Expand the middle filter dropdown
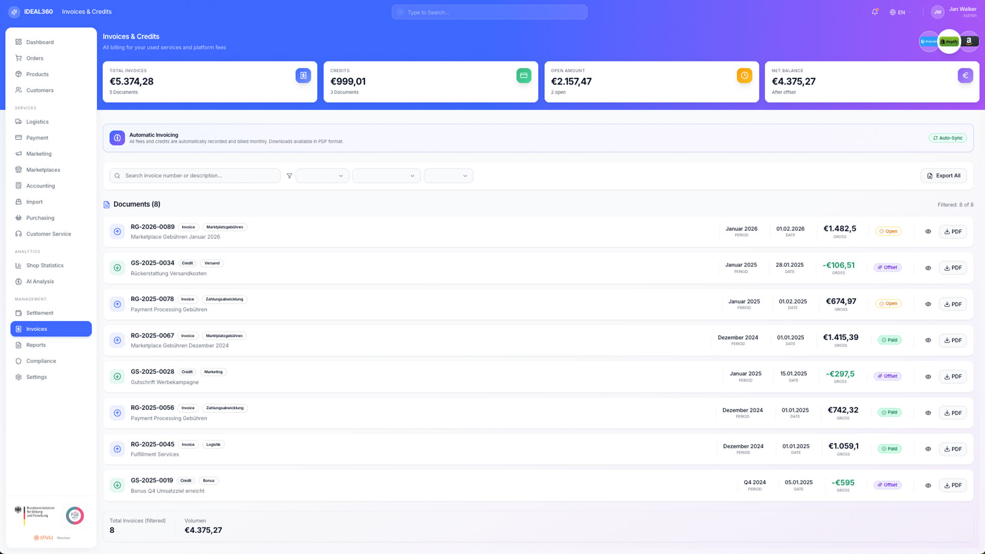 pyautogui.click(x=386, y=176)
